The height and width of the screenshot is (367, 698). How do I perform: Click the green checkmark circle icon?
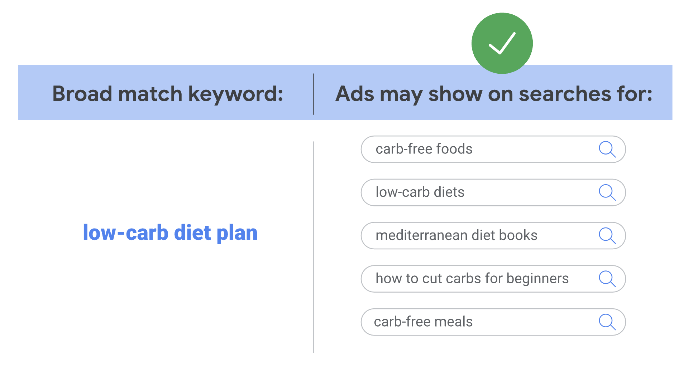(x=502, y=43)
